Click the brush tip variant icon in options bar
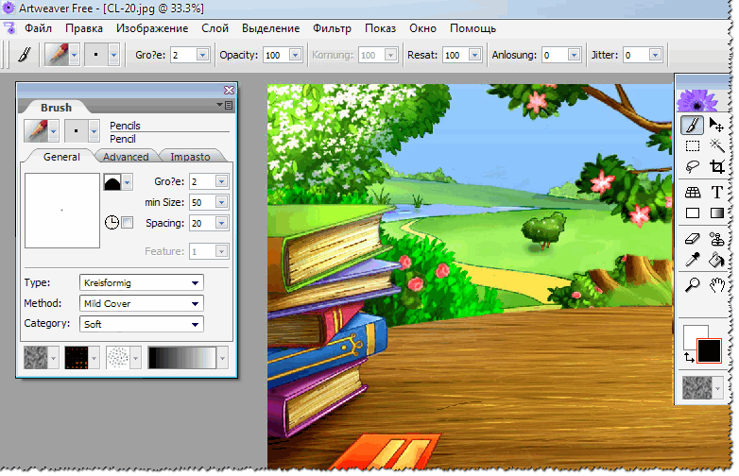This screenshot has width=739, height=476. pyautogui.click(x=96, y=55)
